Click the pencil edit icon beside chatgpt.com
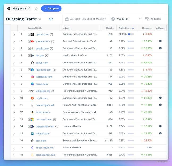 click(29, 8)
